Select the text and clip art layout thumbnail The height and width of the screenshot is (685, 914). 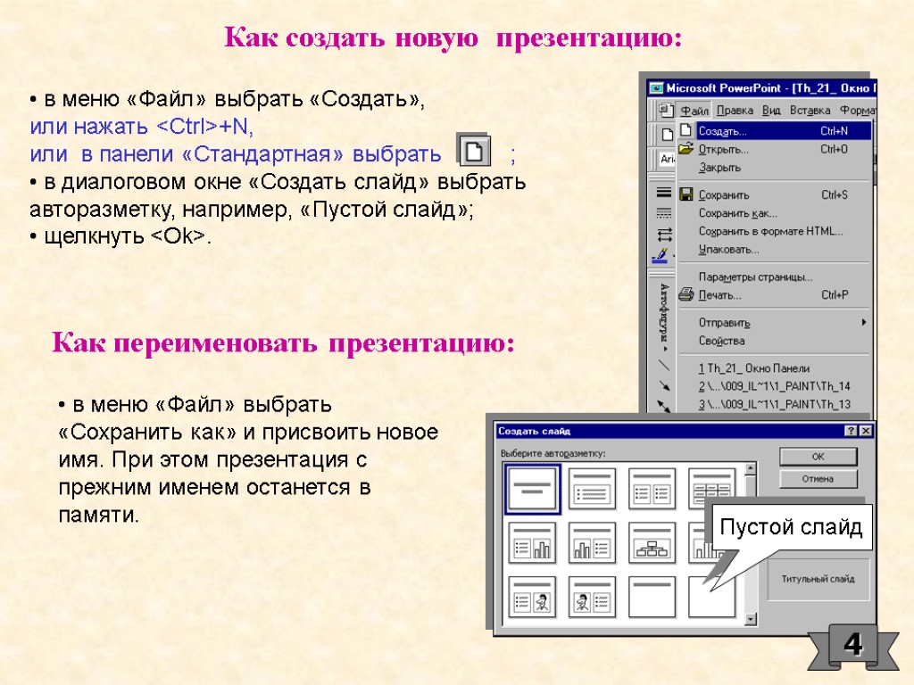coord(532,597)
